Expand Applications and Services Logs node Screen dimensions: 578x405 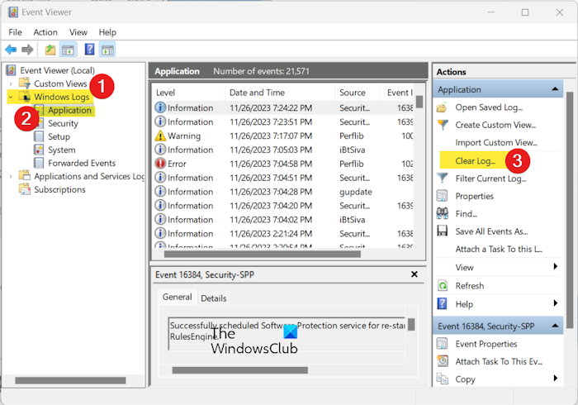11,176
